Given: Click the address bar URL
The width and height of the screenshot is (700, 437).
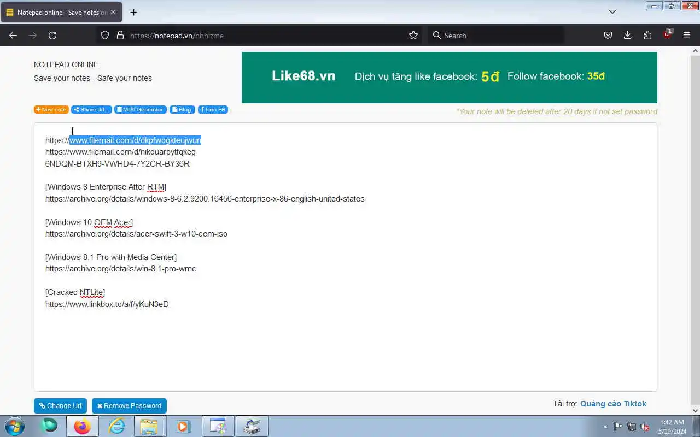Looking at the screenshot, I should [177, 36].
